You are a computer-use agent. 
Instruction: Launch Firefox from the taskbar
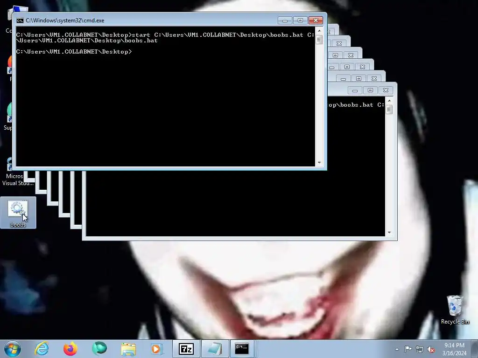coord(70,349)
